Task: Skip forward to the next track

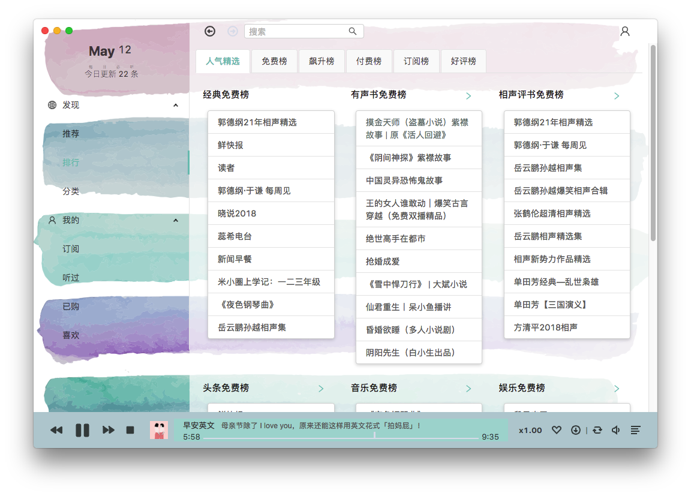Action: [x=109, y=430]
